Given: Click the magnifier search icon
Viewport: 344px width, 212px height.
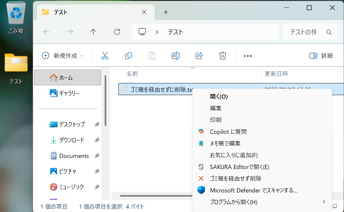Looking at the screenshot, I should (329, 32).
